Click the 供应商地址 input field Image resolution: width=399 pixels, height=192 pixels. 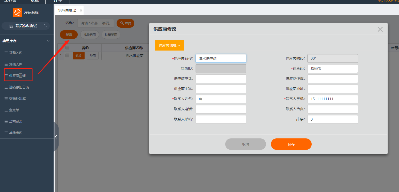333,89
